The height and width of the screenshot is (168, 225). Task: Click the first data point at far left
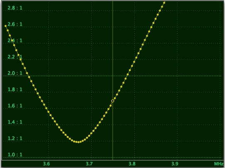pos(5,26)
